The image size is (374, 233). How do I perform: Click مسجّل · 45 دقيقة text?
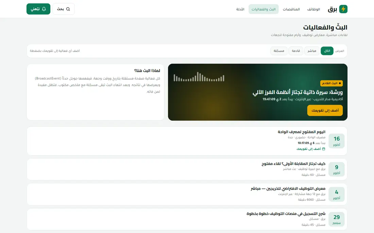click(313, 225)
